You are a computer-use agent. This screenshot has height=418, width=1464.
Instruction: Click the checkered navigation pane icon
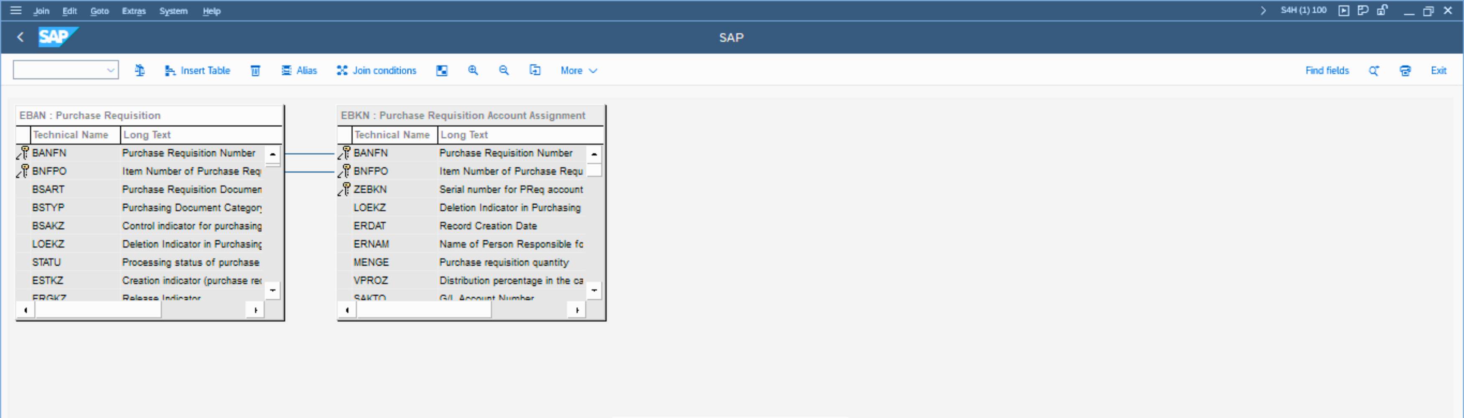pos(442,70)
